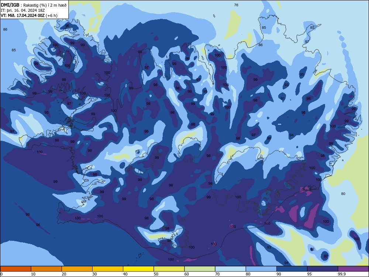Click the '40' legend scale label
The image size is (369, 277).
click(x=125, y=274)
